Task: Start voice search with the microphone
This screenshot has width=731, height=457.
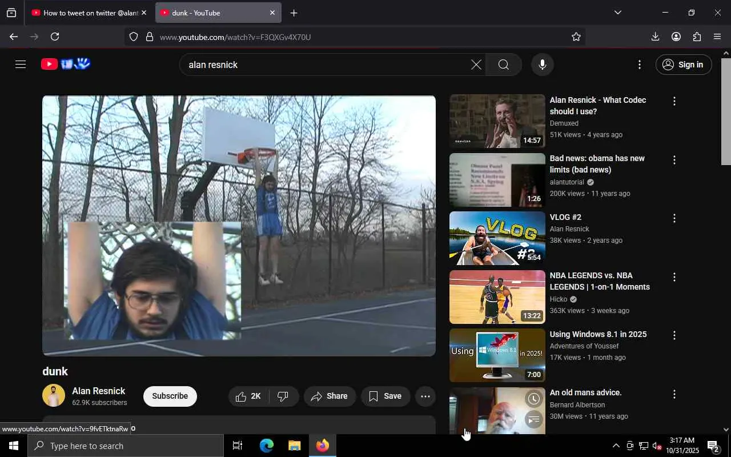Action: coord(543,65)
